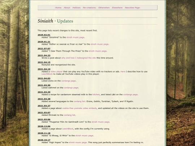Visit the Otherwhen section
This screenshot has width=195, height=146.
click(x=104, y=8)
